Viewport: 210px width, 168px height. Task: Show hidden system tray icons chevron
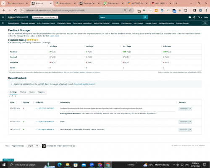pos(174,165)
